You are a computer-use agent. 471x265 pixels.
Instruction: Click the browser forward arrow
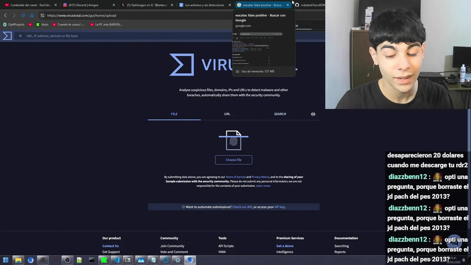pos(14,15)
